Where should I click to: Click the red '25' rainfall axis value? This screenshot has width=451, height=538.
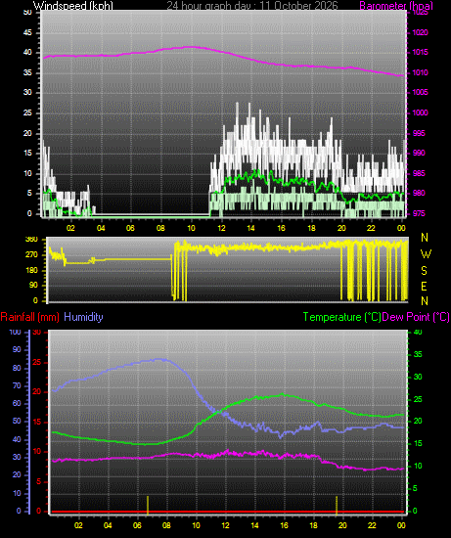(37, 363)
